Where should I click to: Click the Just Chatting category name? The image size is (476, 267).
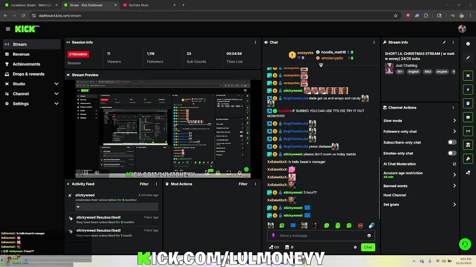[x=406, y=66]
